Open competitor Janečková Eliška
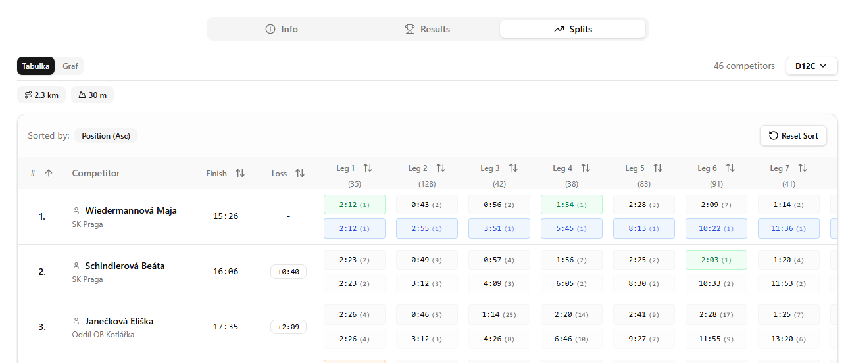Screen dimensions: 848x363 (119, 321)
